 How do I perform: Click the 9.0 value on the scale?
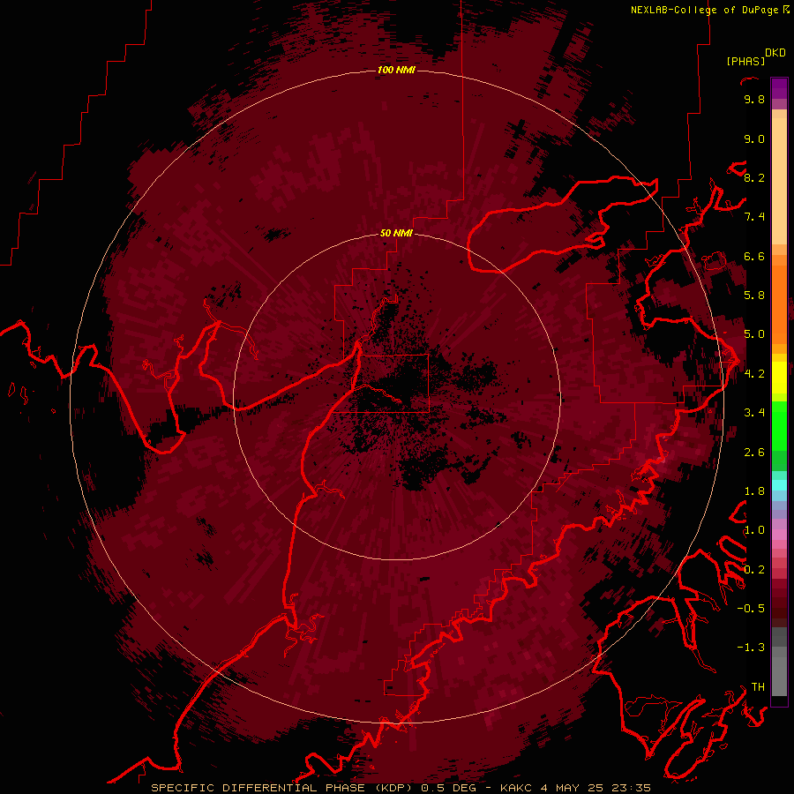[754, 139]
